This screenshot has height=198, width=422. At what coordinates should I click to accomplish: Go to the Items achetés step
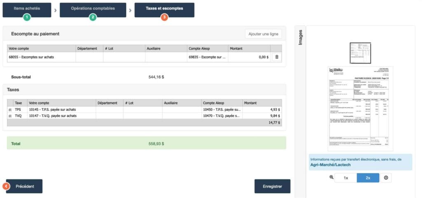coord(27,8)
